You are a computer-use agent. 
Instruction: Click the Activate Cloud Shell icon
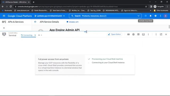pyautogui.click(x=146, y=16)
